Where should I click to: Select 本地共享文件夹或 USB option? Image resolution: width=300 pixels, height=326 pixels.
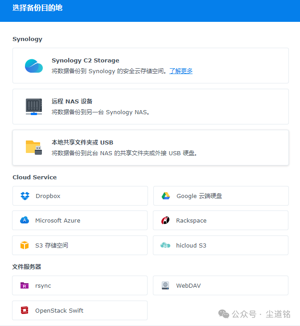[x=82, y=142]
